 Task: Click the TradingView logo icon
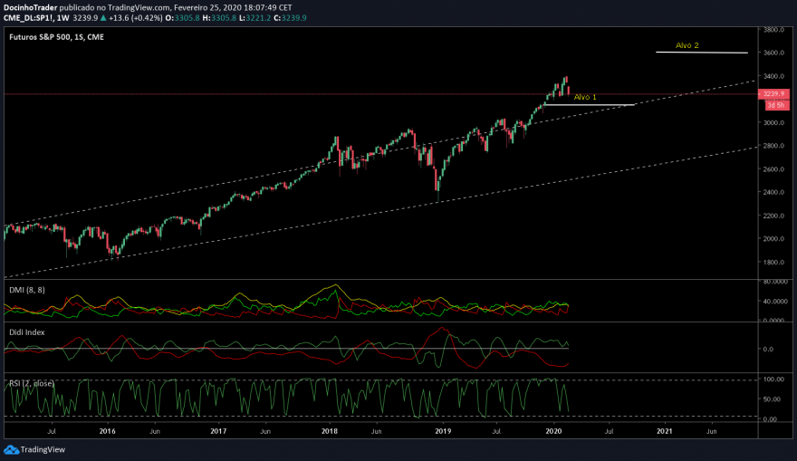tap(11, 450)
